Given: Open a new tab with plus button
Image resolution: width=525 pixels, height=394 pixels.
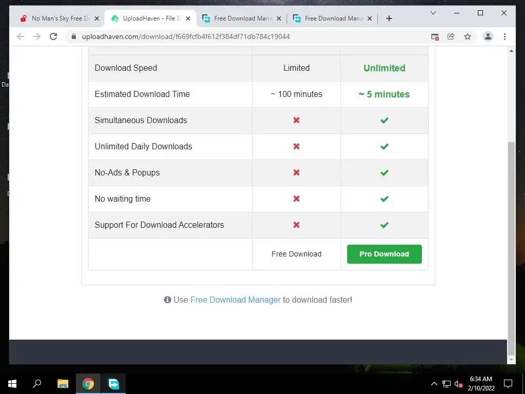Looking at the screenshot, I should (x=389, y=18).
